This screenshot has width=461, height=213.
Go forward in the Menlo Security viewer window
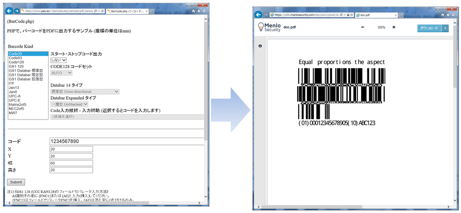[x=266, y=15]
